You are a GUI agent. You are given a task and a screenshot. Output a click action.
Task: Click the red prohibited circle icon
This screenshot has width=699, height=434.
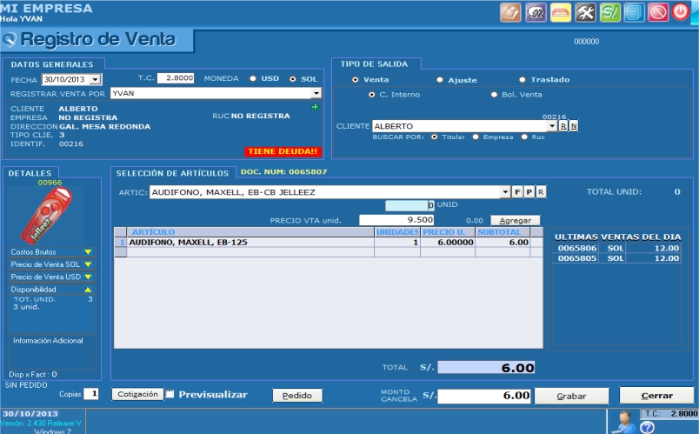tap(657, 13)
